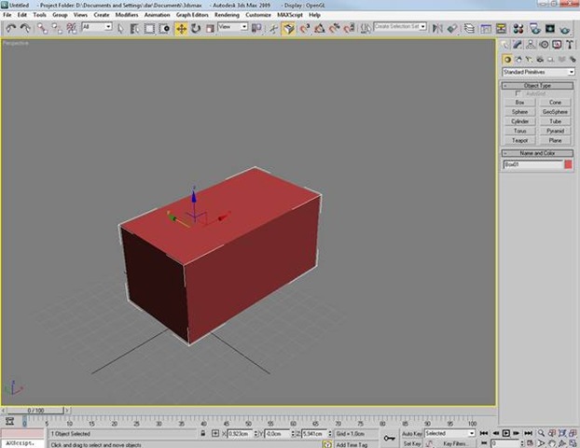Open the Rendering menu
This screenshot has width=580, height=448.
226,15
